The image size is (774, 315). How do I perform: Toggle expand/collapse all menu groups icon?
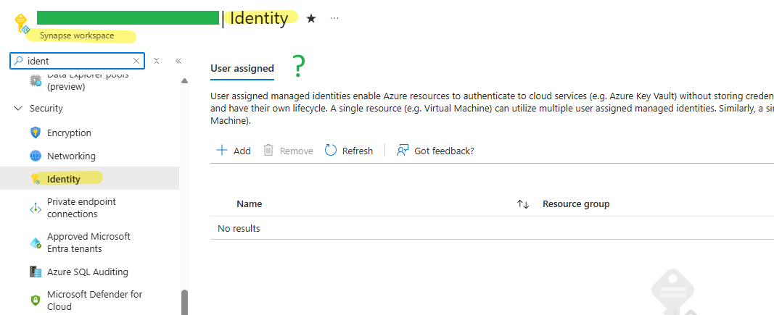(x=157, y=61)
